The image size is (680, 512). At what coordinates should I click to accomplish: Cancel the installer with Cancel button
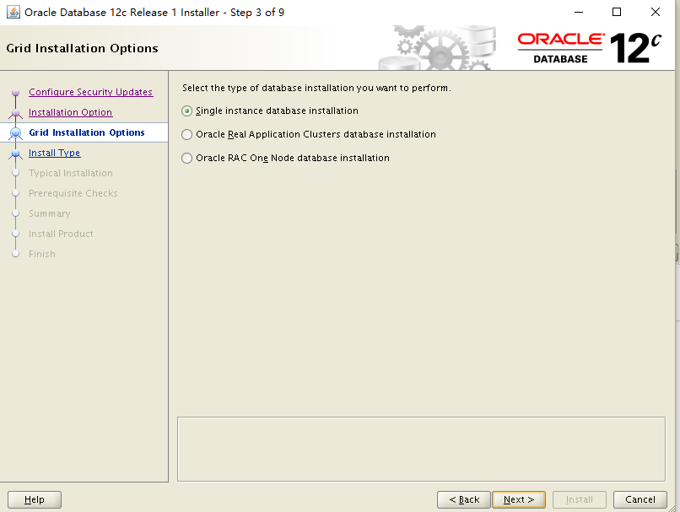tap(640, 499)
